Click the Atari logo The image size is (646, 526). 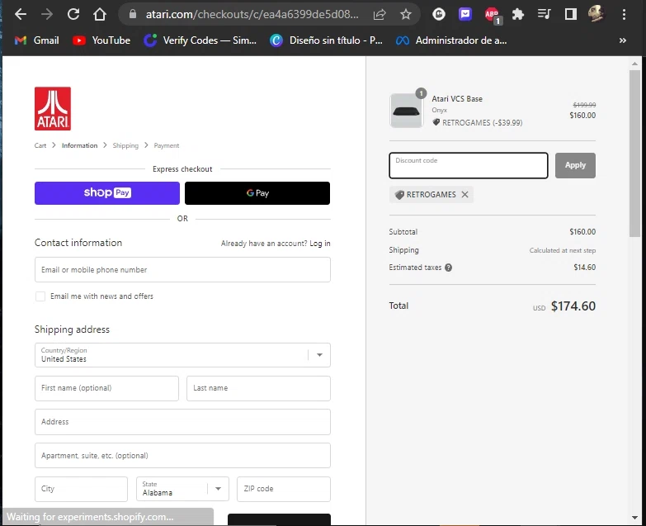click(53, 108)
